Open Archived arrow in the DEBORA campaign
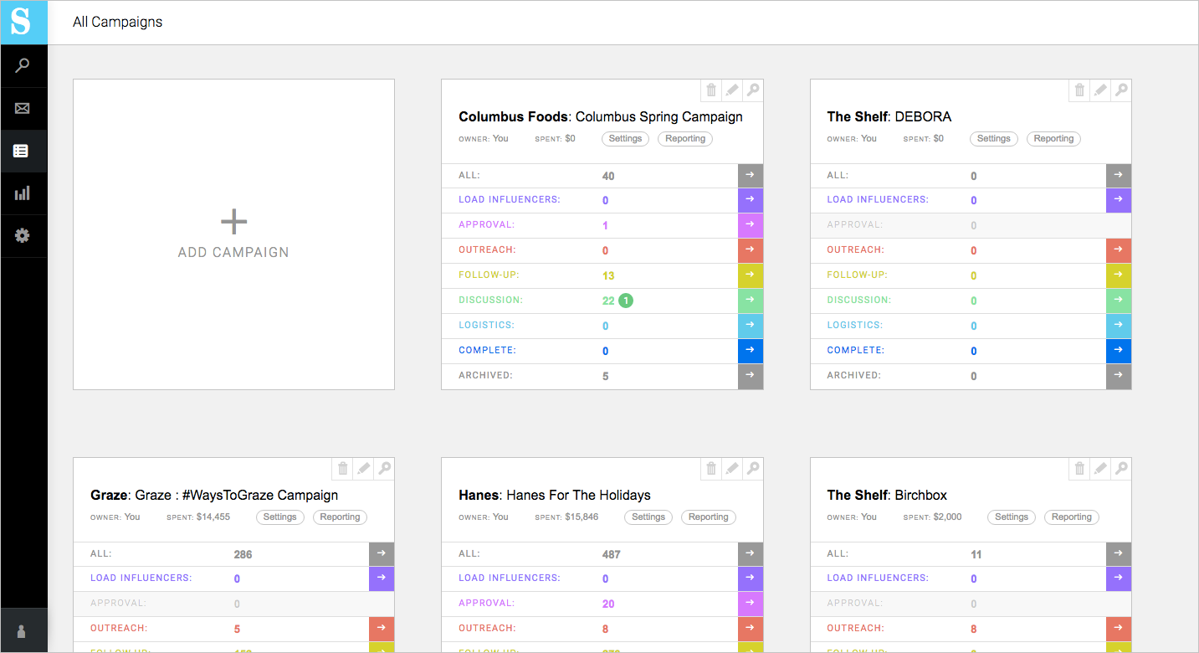 tap(1119, 376)
